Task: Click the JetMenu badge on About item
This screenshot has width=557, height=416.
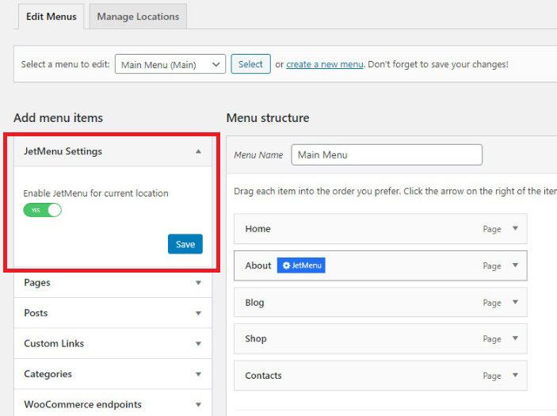Action: (301, 265)
